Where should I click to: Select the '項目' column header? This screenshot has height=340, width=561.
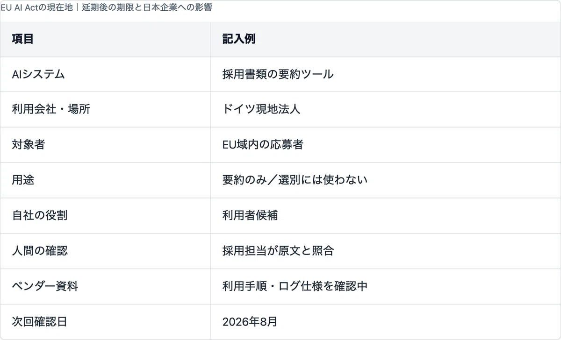click(x=23, y=39)
